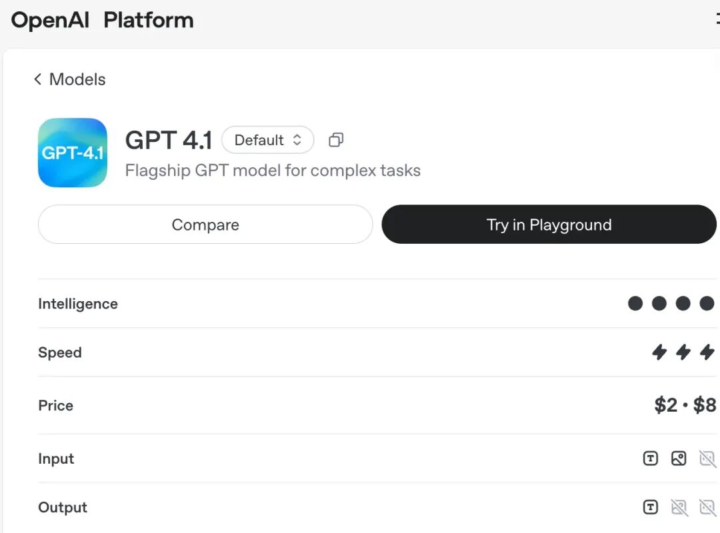Click the GPT-4.1 gradient model thumbnail
The image size is (720, 533).
pyautogui.click(x=73, y=153)
